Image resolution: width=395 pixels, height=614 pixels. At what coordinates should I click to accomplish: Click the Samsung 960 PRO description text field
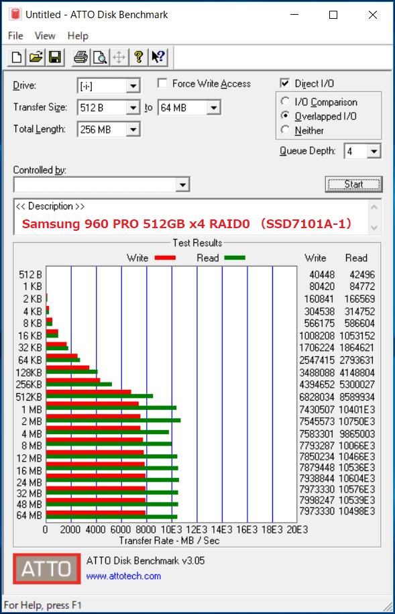tap(191, 217)
